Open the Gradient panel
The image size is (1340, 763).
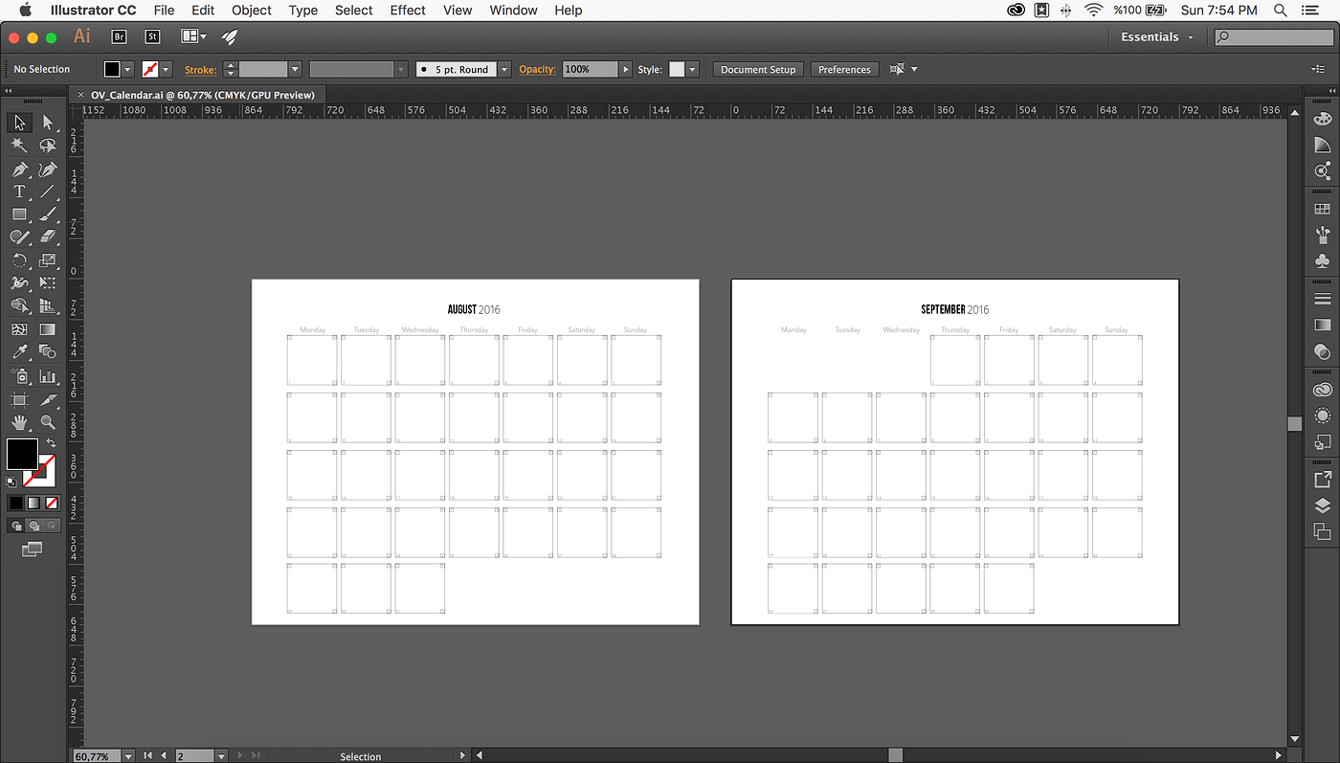[1322, 325]
